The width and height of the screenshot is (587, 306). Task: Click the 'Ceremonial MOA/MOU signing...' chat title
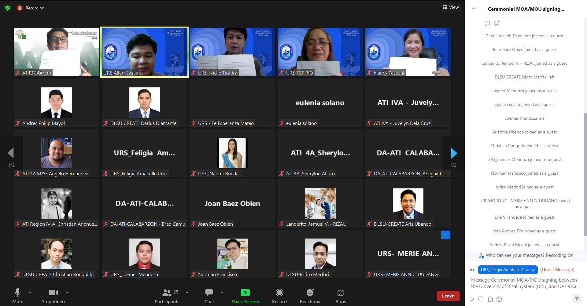pos(526,9)
